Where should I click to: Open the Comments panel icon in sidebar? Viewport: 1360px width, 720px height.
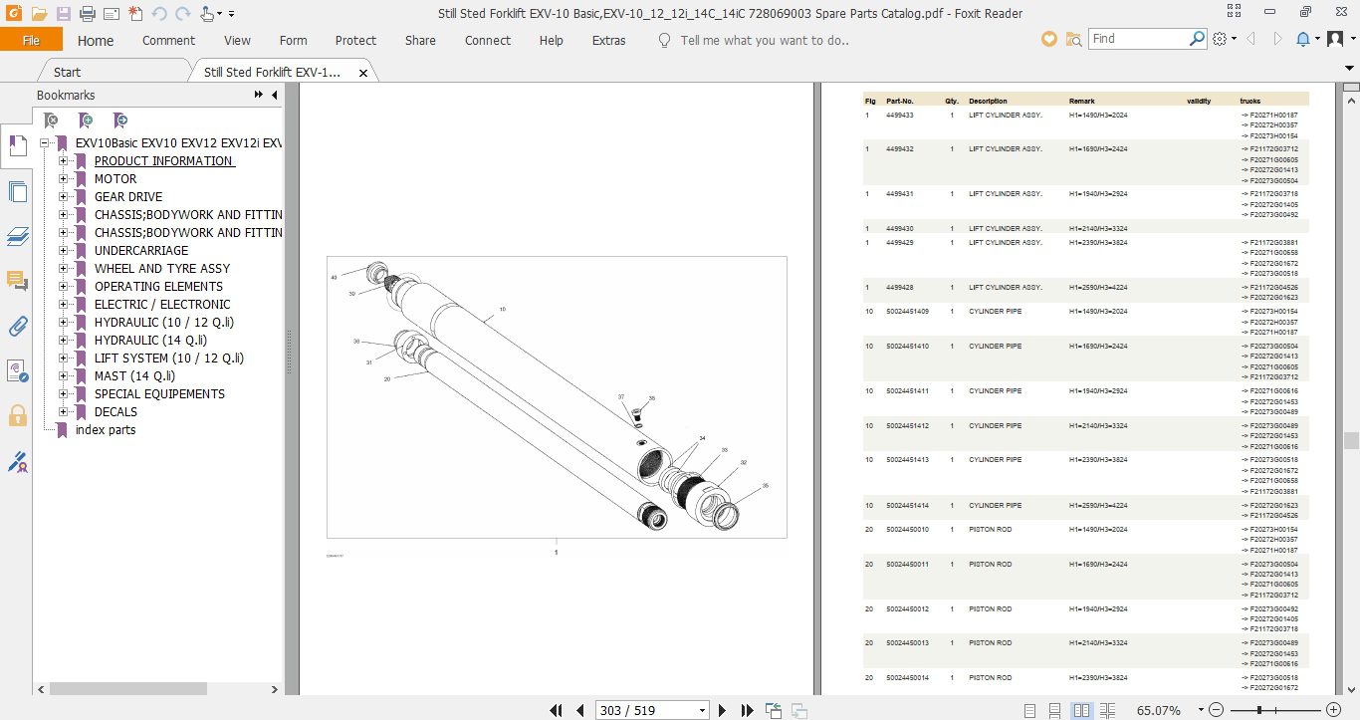[17, 281]
